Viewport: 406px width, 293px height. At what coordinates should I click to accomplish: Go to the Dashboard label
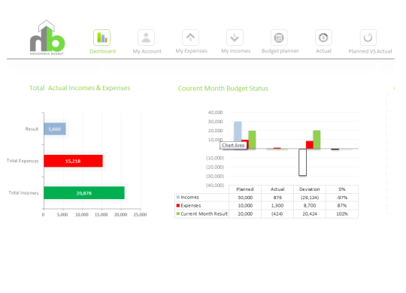click(x=102, y=51)
